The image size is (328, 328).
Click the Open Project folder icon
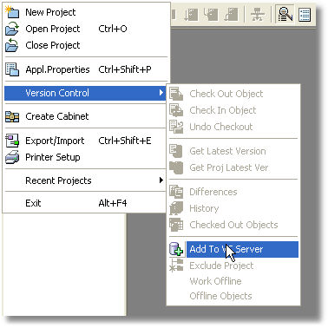12,29
